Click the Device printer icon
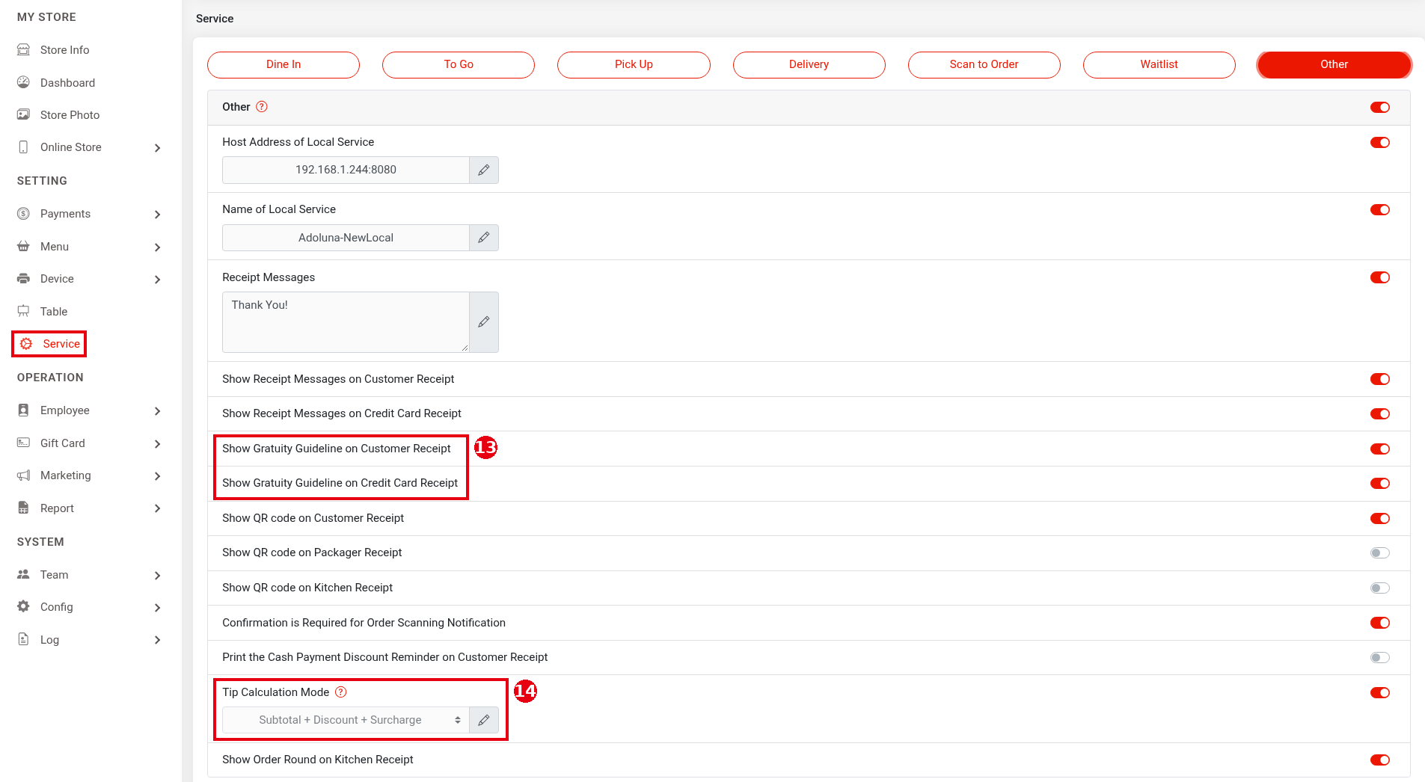The height and width of the screenshot is (782, 1425). pyautogui.click(x=24, y=279)
